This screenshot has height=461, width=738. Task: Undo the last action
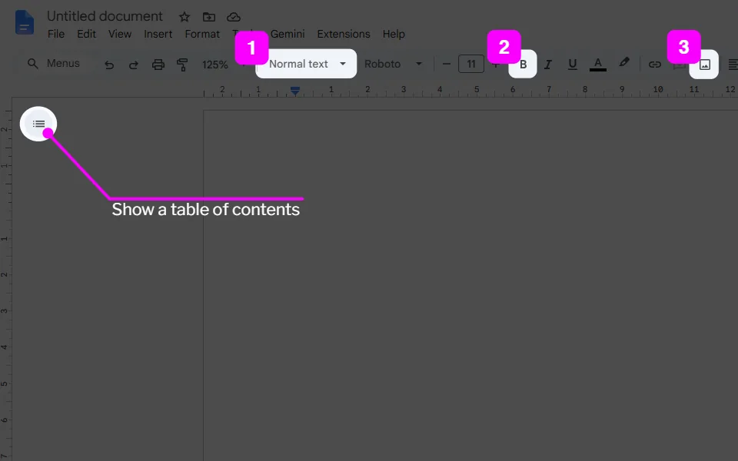coord(109,65)
